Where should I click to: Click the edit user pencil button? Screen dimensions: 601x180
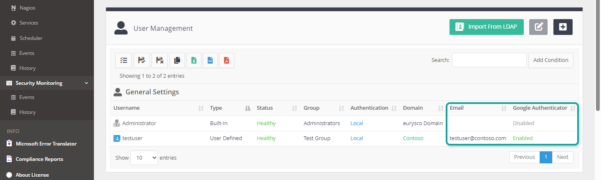[538, 27]
